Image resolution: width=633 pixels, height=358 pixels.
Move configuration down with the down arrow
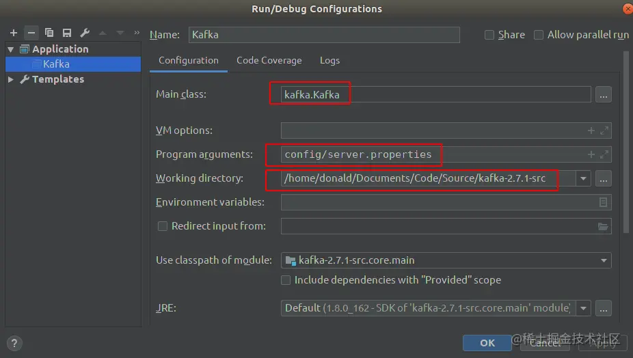(120, 33)
